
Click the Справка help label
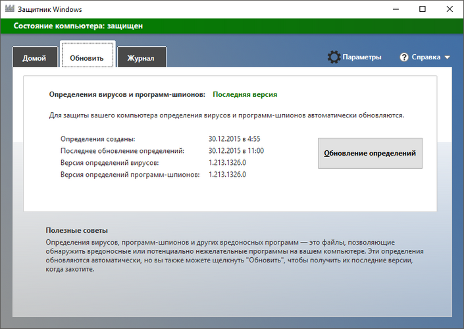click(x=426, y=57)
